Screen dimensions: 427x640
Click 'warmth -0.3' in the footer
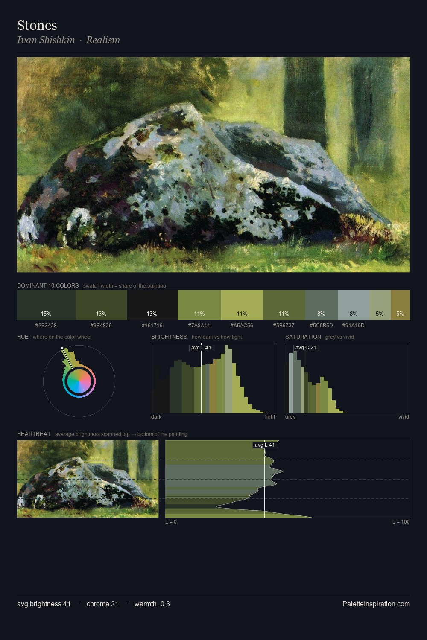tap(152, 604)
